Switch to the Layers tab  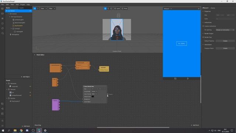[21, 8]
